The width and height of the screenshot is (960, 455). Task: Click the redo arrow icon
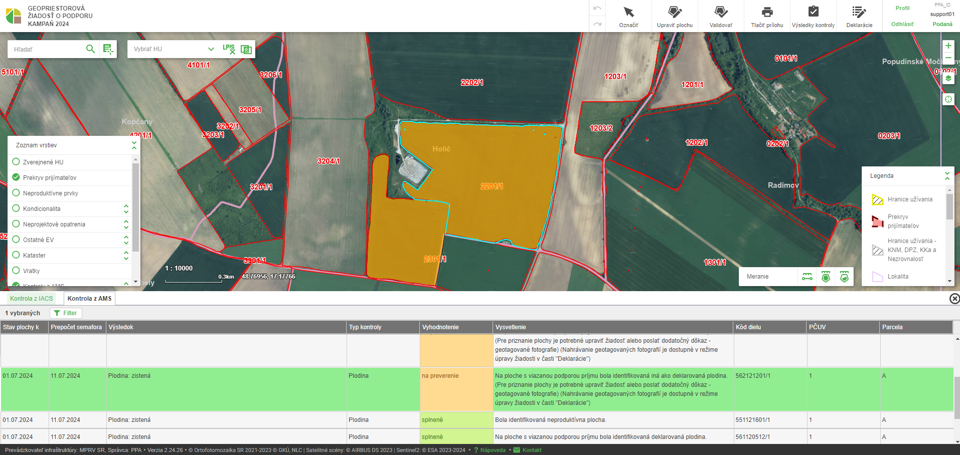click(x=597, y=24)
